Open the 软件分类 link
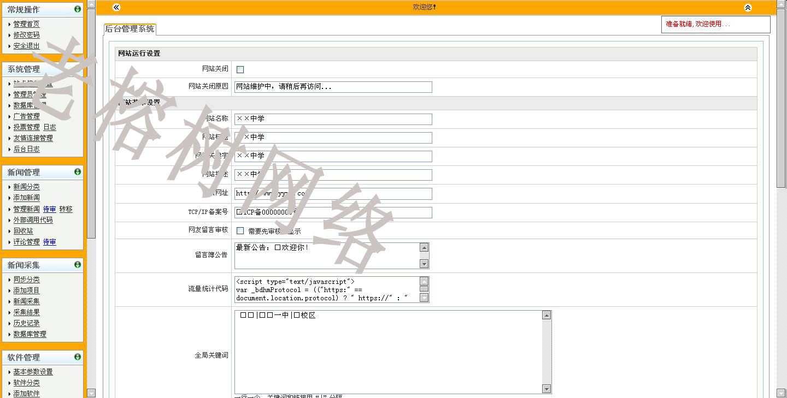The width and height of the screenshot is (787, 398). [x=26, y=383]
